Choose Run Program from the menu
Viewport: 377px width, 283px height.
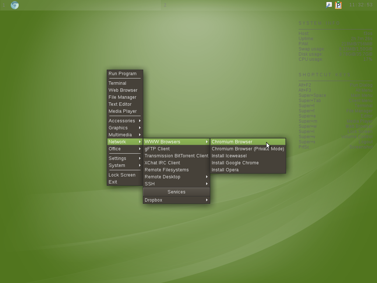pyautogui.click(x=125, y=74)
